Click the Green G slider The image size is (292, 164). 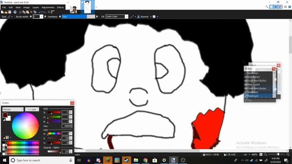[x=54, y=117]
